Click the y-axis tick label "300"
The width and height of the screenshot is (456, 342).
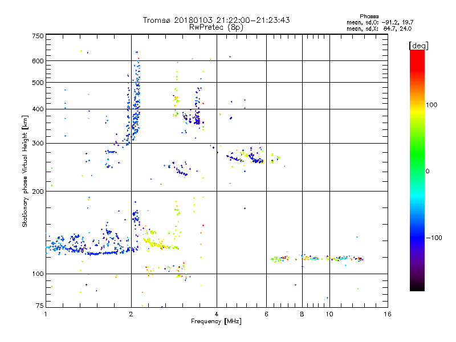tap(38, 143)
